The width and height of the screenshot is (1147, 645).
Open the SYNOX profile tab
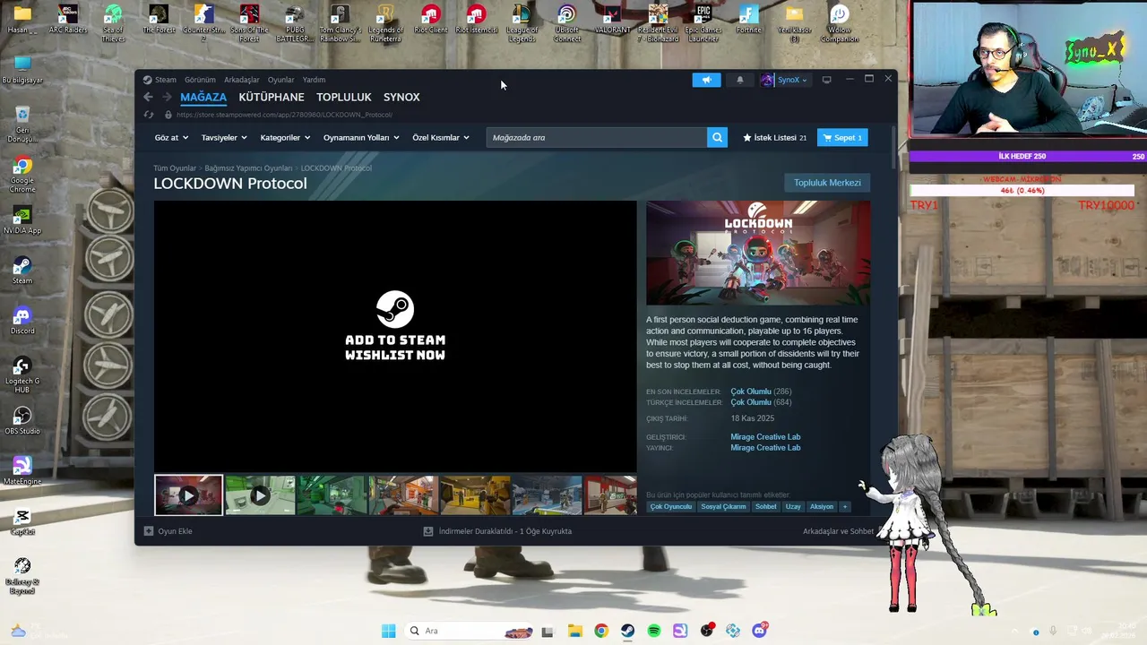click(401, 97)
